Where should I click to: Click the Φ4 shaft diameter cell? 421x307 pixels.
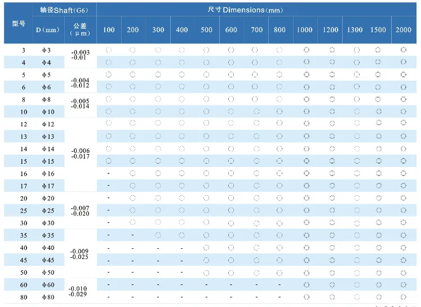pyautogui.click(x=46, y=63)
